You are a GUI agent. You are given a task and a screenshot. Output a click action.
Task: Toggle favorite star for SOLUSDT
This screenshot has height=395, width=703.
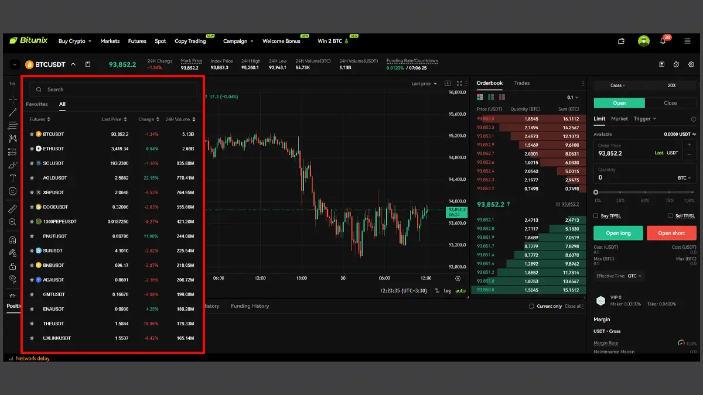(32, 163)
